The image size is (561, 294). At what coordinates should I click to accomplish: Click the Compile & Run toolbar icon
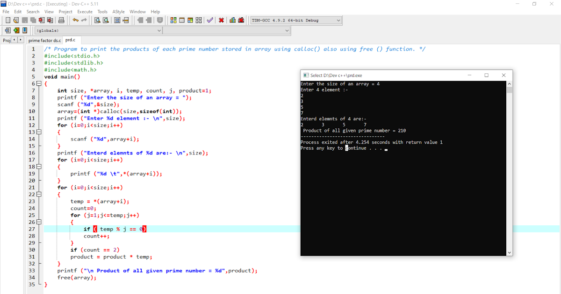[x=190, y=20]
